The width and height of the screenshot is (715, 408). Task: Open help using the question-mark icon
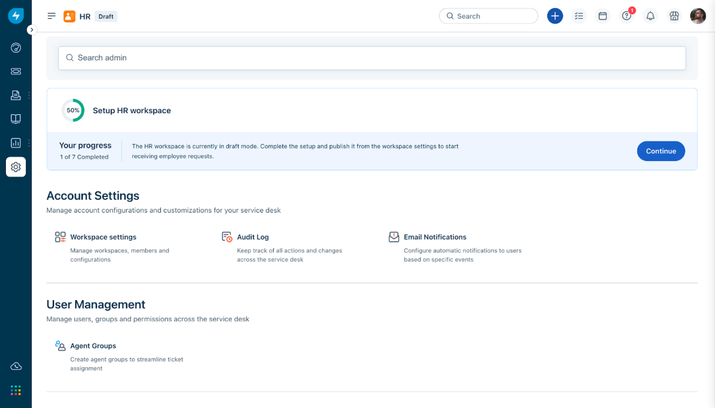(x=626, y=15)
